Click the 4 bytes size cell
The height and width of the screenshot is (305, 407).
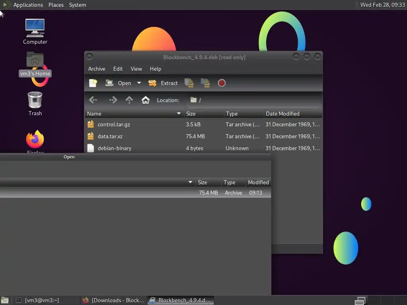194,149
